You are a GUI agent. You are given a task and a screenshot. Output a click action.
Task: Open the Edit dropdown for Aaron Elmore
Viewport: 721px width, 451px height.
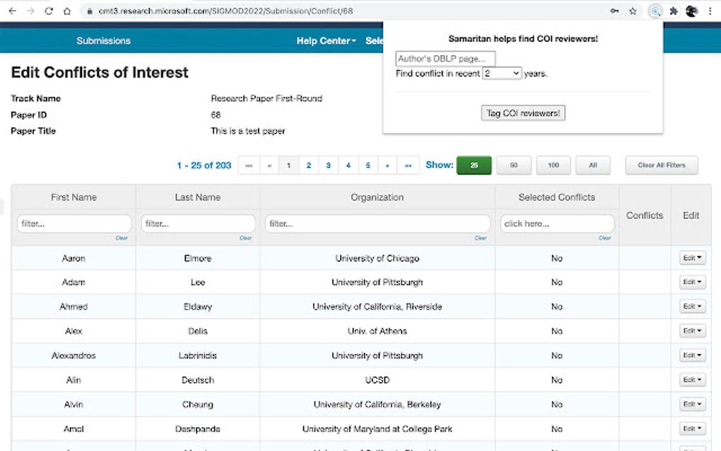691,257
